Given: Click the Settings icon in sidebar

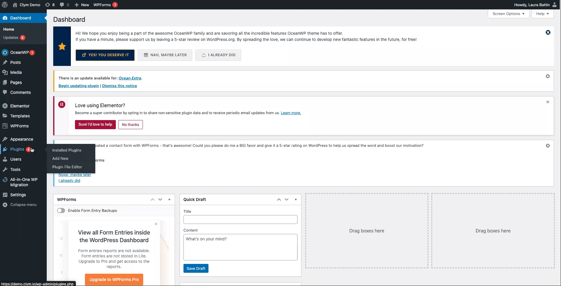Looking at the screenshot, I should click(5, 195).
